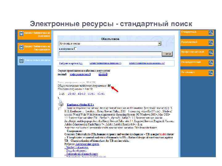This screenshot has width=222, height=166.
Task: Switch to the краткий display format
Action: (103, 74)
